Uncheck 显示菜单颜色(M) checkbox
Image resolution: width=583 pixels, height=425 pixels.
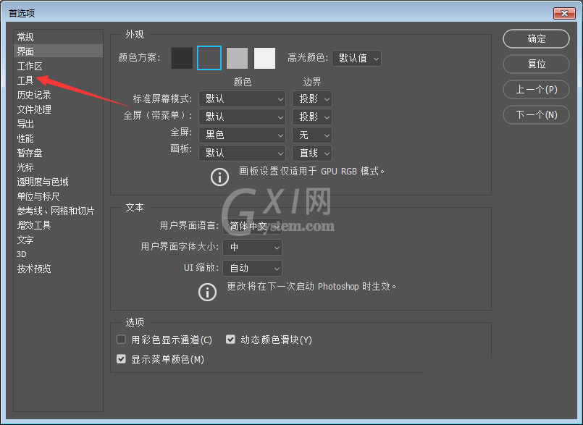(121, 359)
